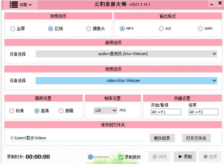224x164 pixels.
Task: Click the version text v2021.5.19.1
Action: point(140,4)
